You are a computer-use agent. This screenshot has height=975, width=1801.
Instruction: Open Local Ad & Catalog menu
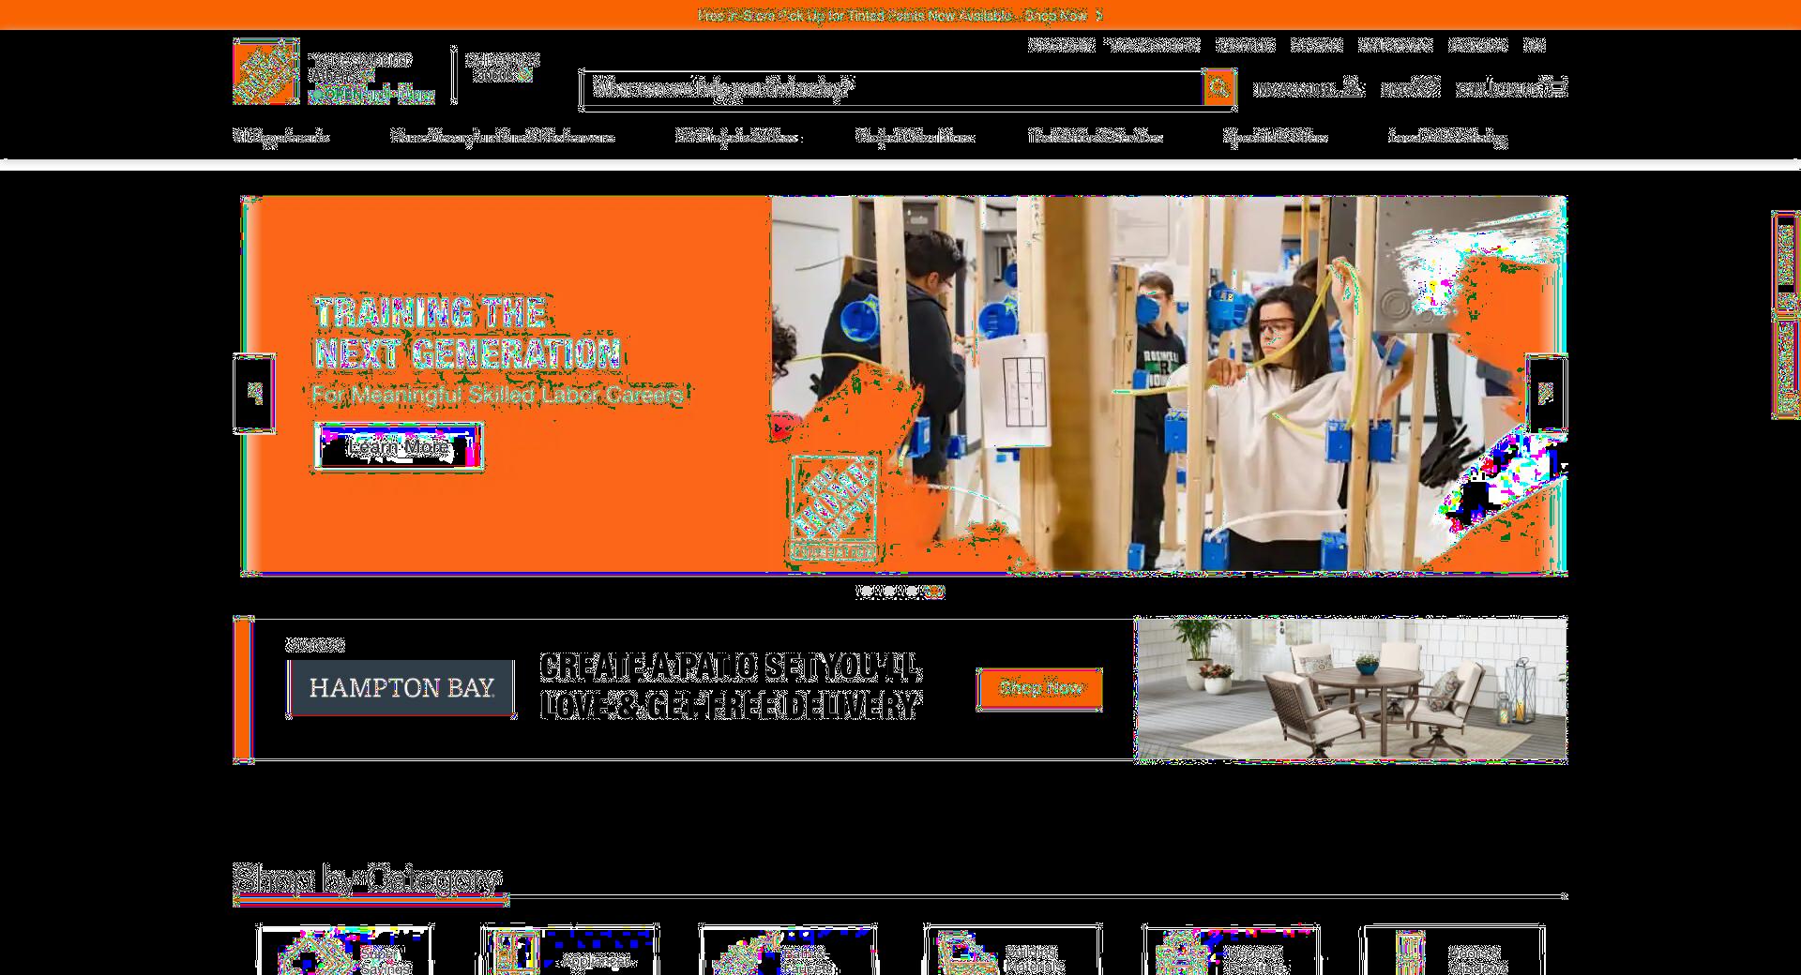point(1447,137)
